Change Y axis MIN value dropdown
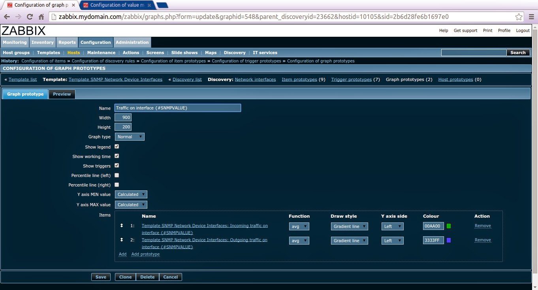The image size is (538, 290). tap(131, 194)
